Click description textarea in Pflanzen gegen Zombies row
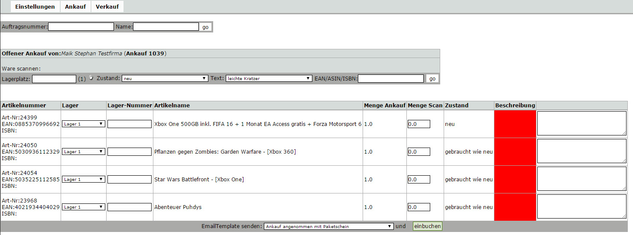This screenshot has height=235, width=633. tap(582, 151)
